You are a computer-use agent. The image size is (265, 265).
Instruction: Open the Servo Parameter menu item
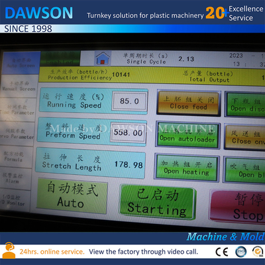tap(17, 134)
